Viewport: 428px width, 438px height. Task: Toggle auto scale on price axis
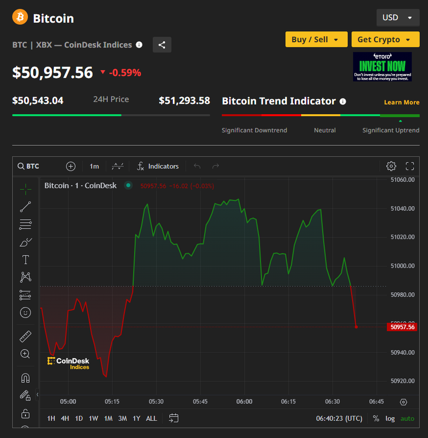[407, 418]
